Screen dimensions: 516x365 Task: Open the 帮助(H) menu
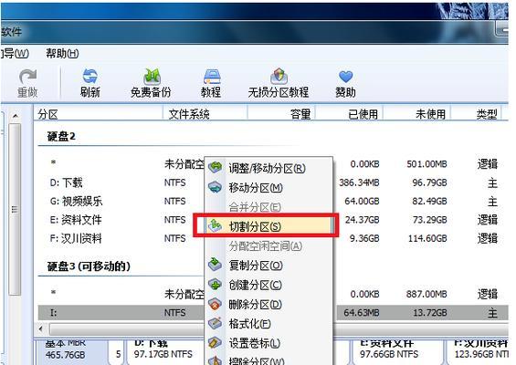[62, 53]
